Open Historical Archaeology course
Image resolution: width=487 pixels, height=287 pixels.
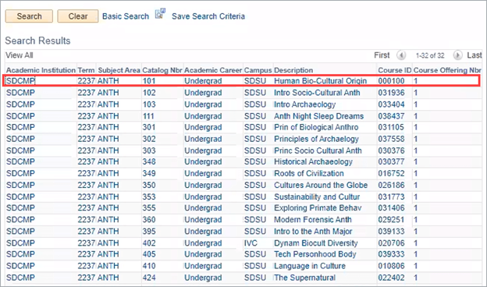[313, 161]
